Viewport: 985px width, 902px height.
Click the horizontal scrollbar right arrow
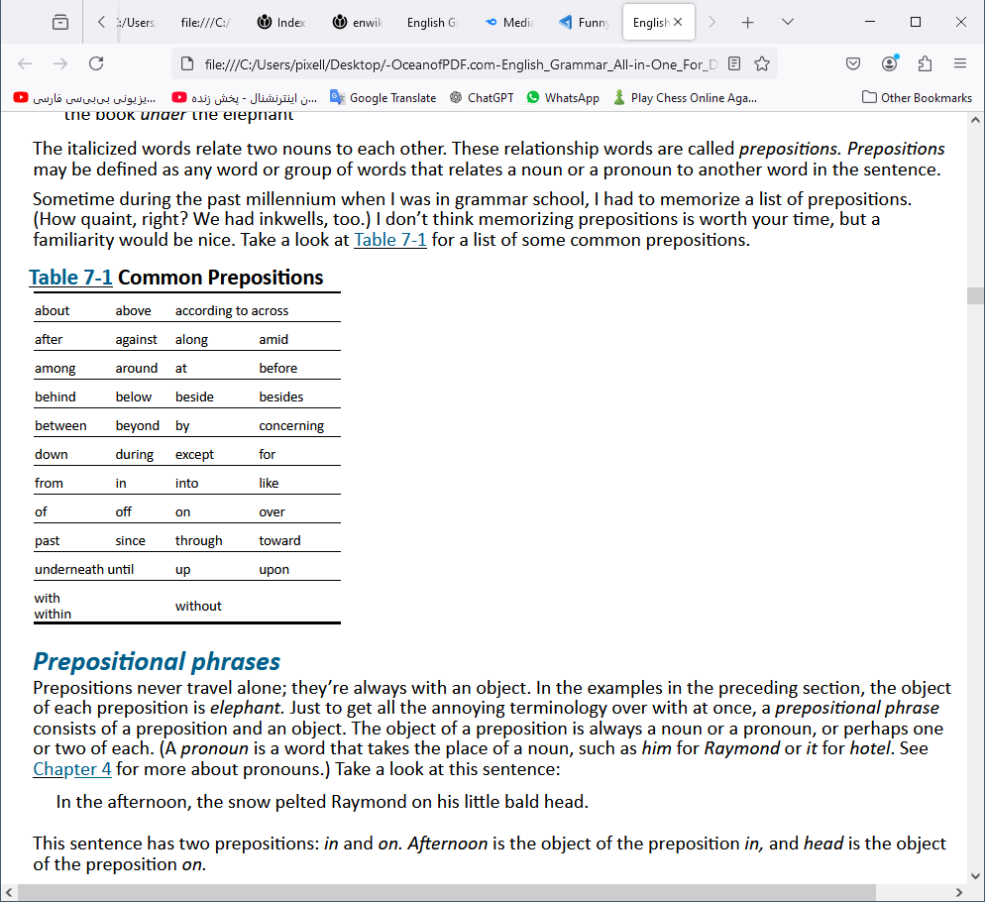click(958, 892)
